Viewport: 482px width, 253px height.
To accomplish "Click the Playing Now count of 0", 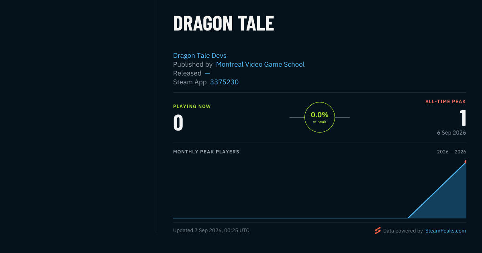I will click(178, 123).
